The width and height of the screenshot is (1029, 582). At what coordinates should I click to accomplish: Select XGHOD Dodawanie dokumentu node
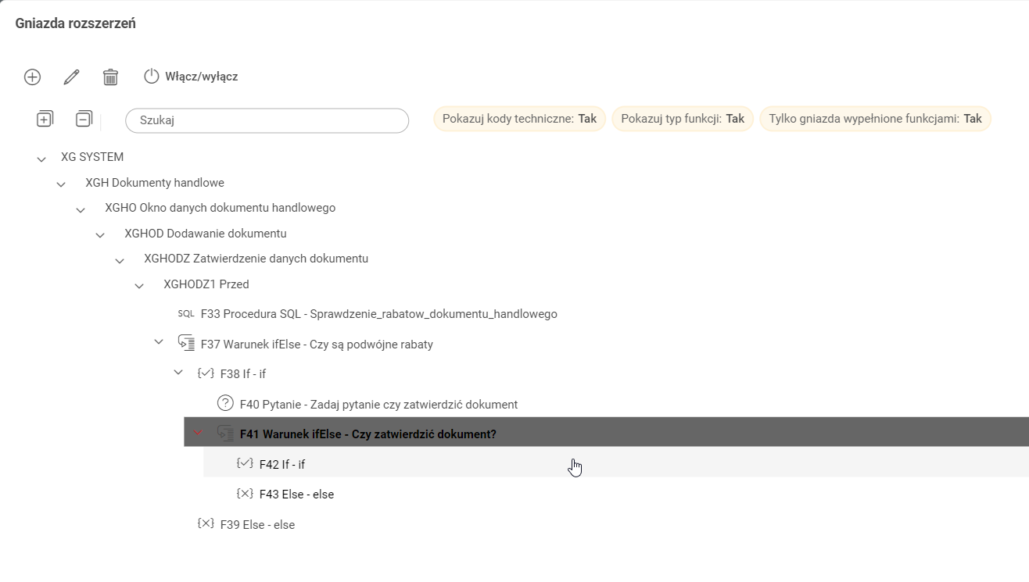tap(205, 234)
